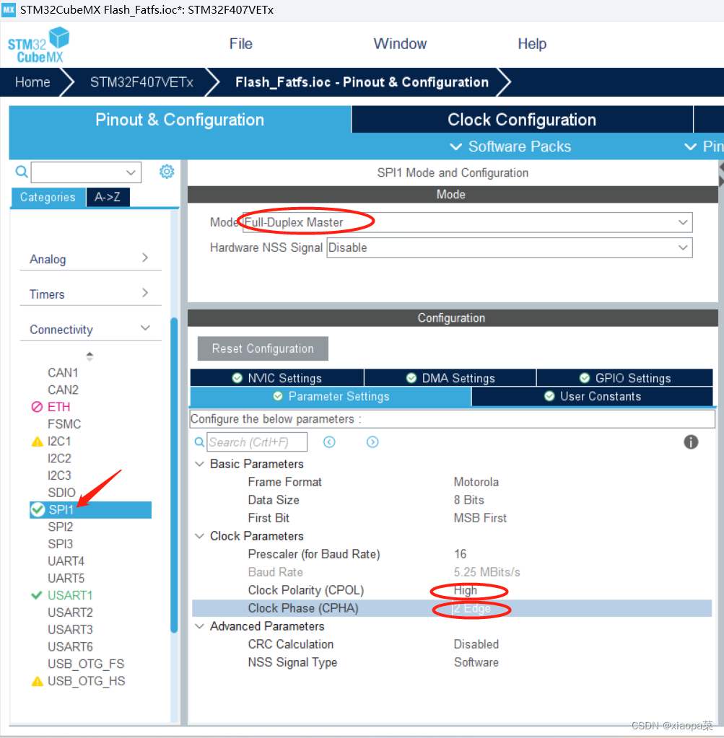Select I2C3 peripheral
This screenshot has width=724, height=738.
[59, 475]
